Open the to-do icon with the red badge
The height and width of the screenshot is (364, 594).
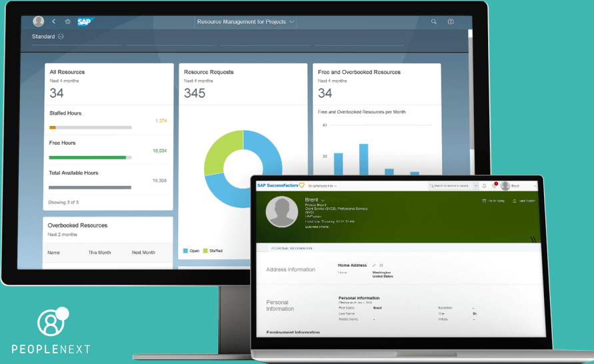coord(495,185)
